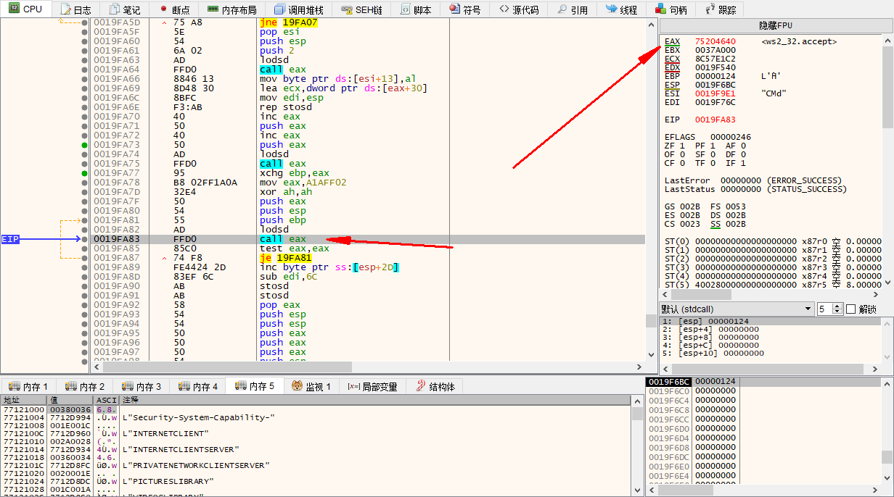Open the 引用 references magnifier icon
Viewport: 894px width, 497px height.
pos(562,9)
